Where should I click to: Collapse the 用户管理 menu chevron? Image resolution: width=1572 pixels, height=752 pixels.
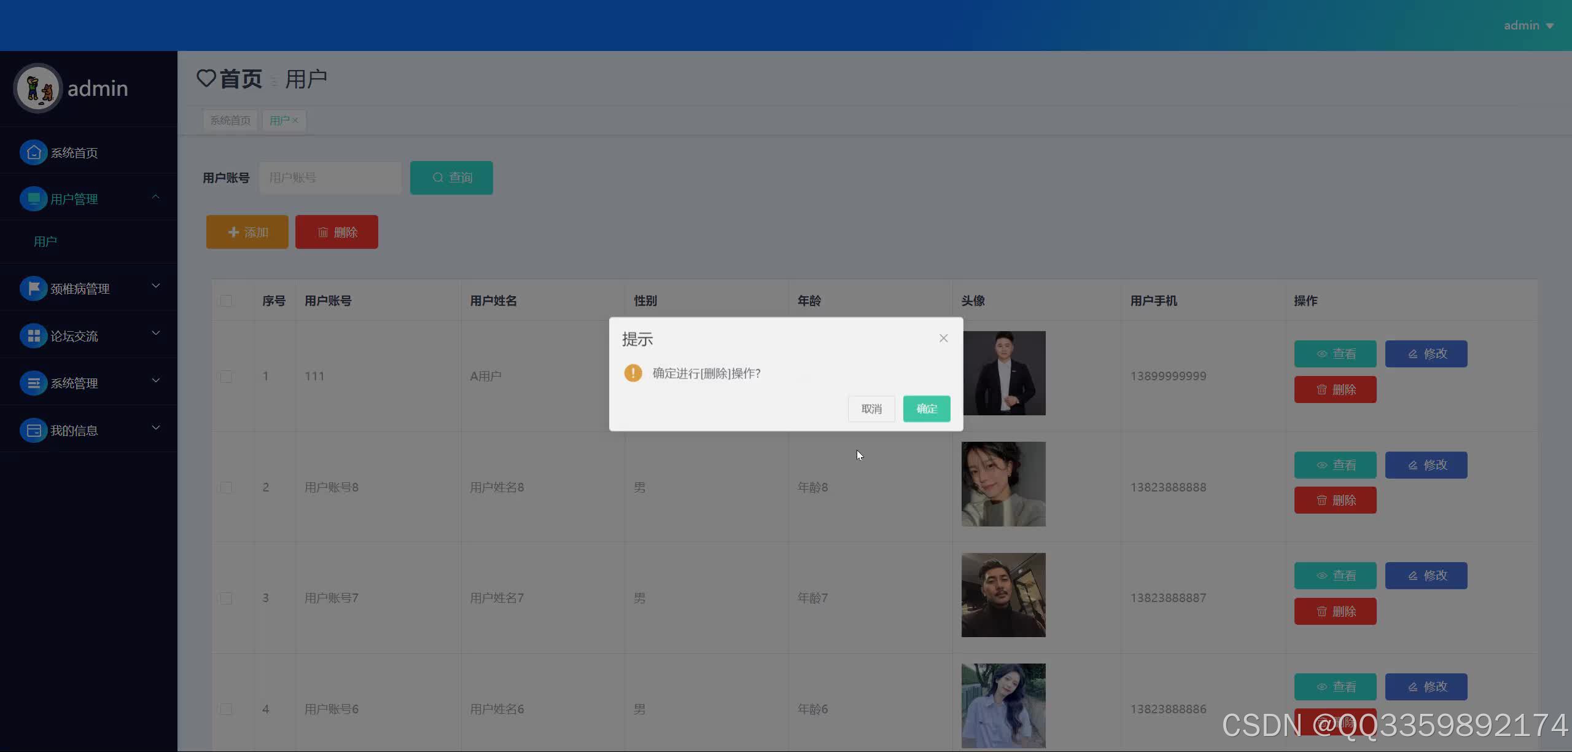click(155, 197)
